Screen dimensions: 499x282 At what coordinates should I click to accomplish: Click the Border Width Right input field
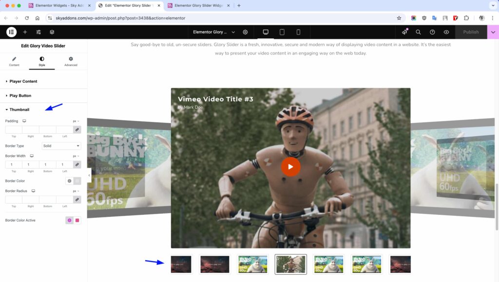tap(31, 164)
